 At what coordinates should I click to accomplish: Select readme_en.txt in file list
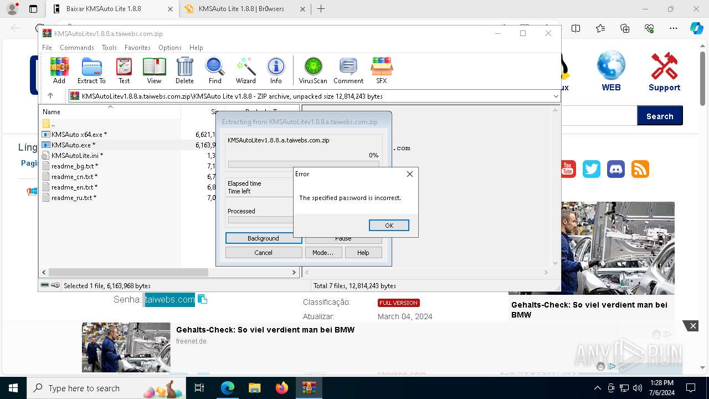click(x=70, y=187)
